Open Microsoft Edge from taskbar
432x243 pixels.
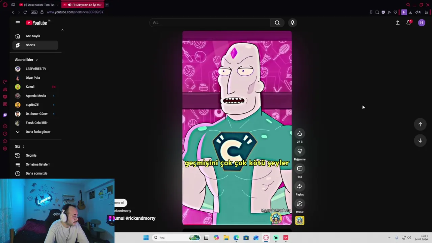(236, 238)
